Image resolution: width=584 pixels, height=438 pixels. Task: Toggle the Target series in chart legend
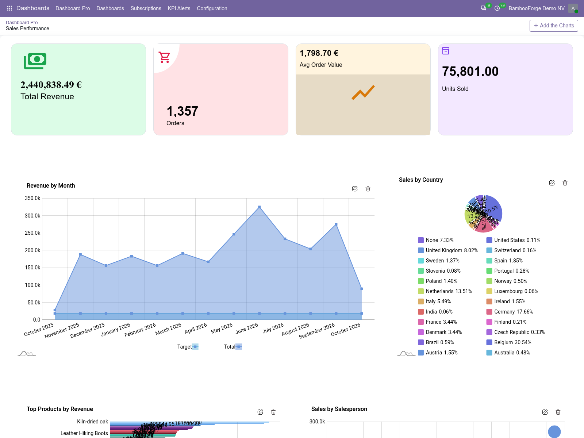(x=188, y=347)
